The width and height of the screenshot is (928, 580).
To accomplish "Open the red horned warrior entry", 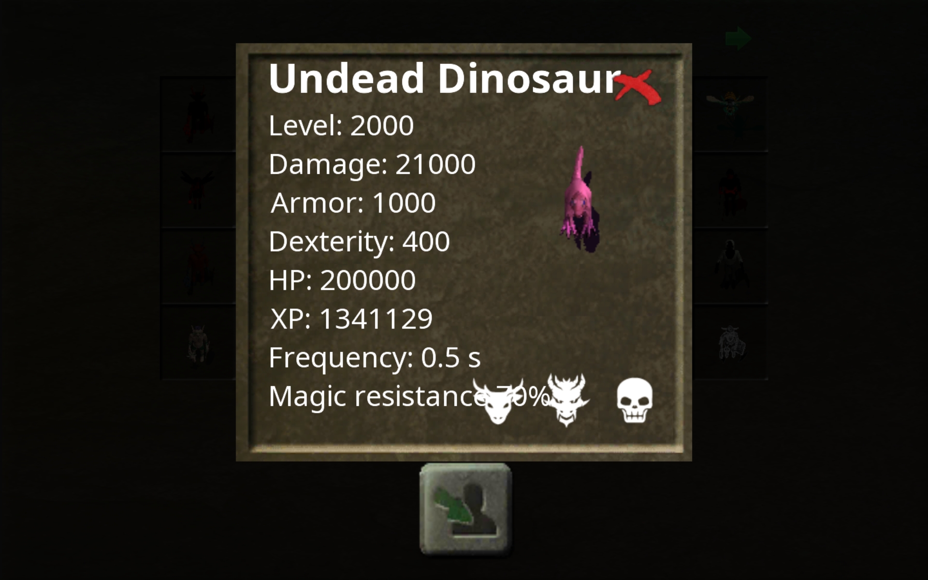I will (197, 267).
